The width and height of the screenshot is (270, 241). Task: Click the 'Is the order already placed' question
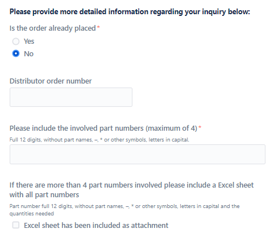(53, 28)
